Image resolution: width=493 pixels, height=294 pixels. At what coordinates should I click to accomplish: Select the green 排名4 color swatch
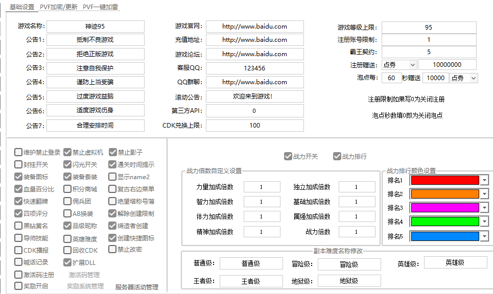[x=444, y=222]
